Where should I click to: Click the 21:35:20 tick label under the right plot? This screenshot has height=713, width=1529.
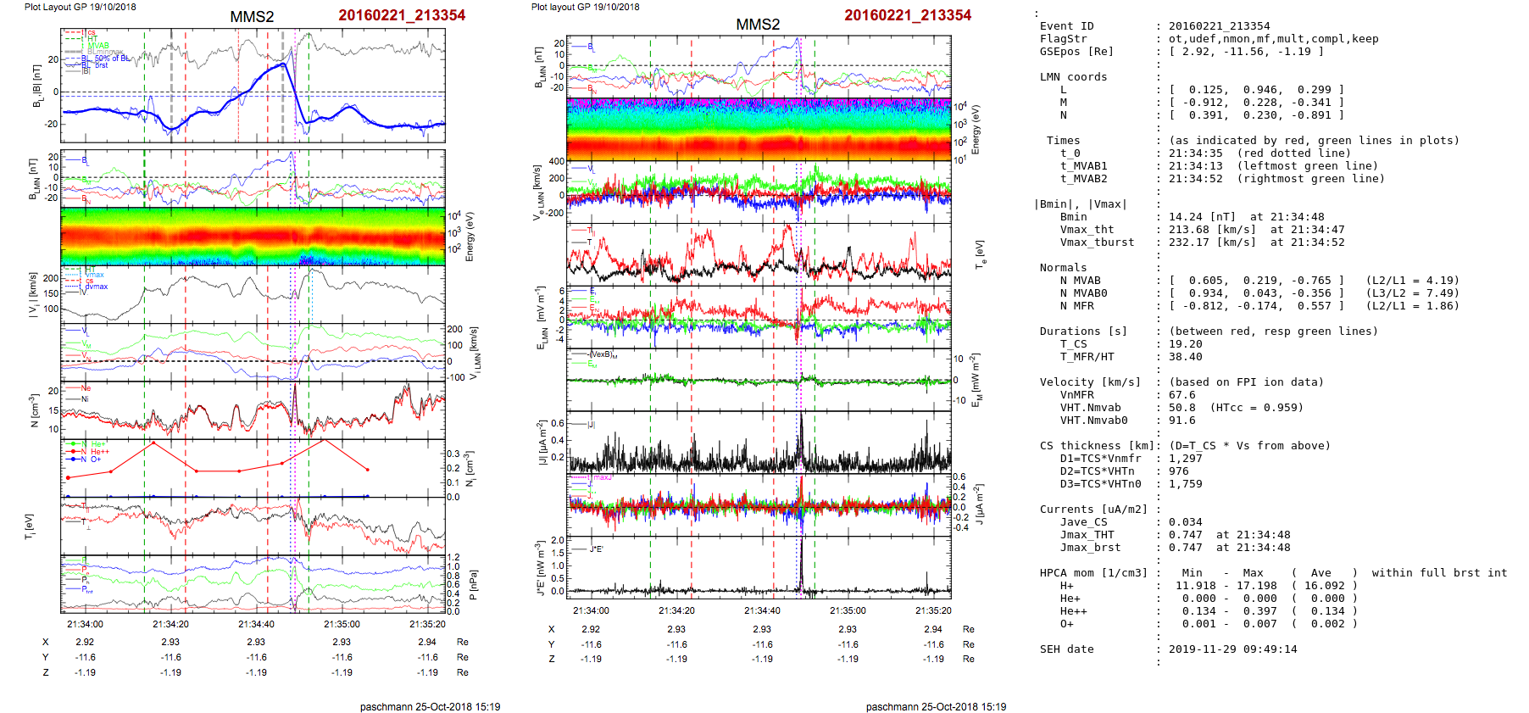pos(932,610)
